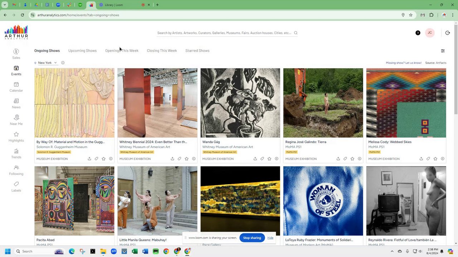The width and height of the screenshot is (458, 257).
Task: Click the Windows taskbar Search box
Action: pyautogui.click(x=39, y=251)
